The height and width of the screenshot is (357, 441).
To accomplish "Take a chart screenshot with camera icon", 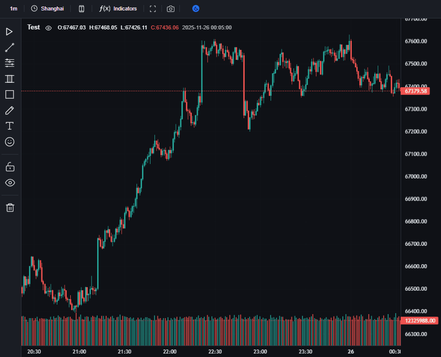I will [x=171, y=9].
